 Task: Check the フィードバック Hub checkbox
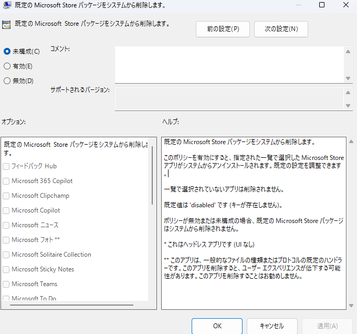(6, 166)
